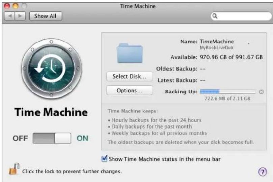273x182 pixels.
Task: Go back with the left arrow button
Action: 9,16
